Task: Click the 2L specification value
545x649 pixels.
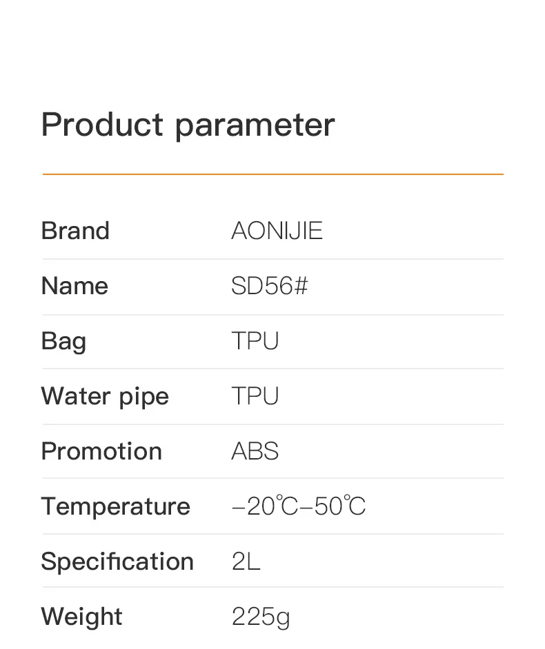Action: [x=246, y=562]
